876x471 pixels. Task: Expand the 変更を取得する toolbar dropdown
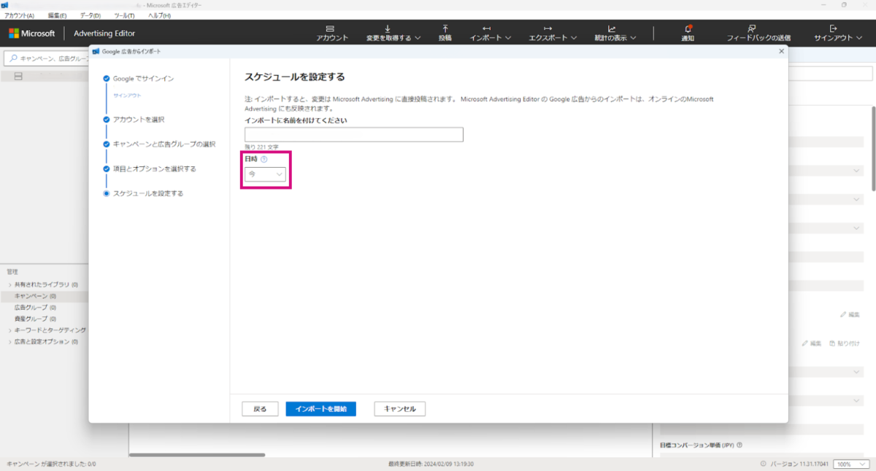click(393, 33)
